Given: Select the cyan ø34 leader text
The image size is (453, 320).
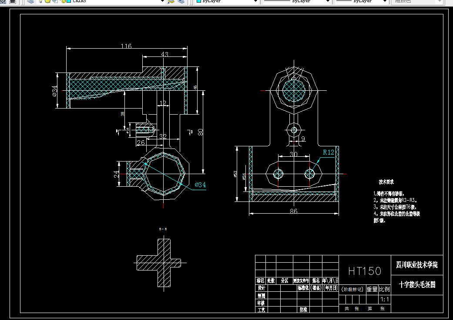Looking at the screenshot, I should click(200, 185).
